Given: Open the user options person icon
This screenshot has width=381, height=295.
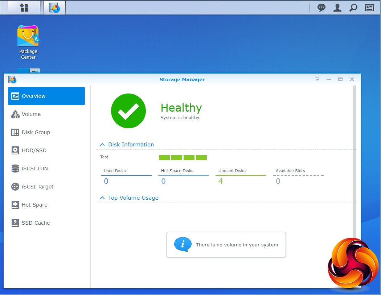Looking at the screenshot, I should [337, 8].
